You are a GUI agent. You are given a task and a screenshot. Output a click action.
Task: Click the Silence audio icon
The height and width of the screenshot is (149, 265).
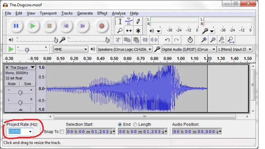point(154,40)
